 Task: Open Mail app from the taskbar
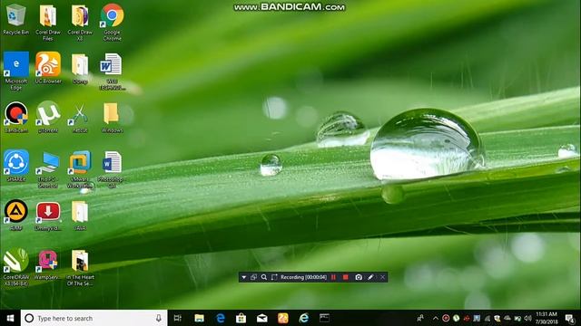click(x=262, y=318)
